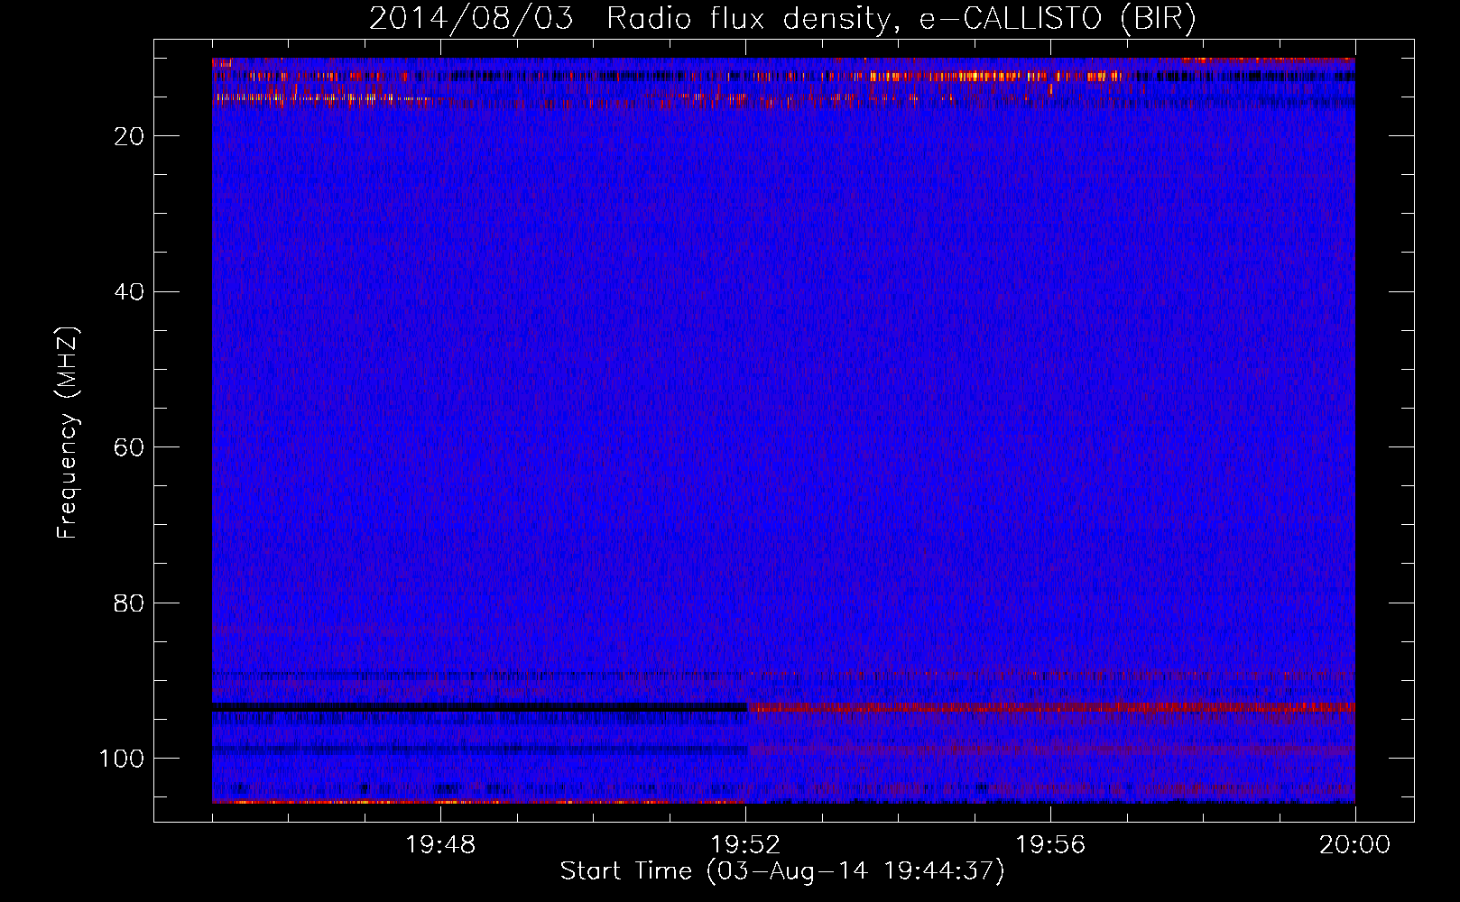The height and width of the screenshot is (902, 1460).
Task: Click the 'Start Time (03-Aug-14 19:44:37)' label
Action: click(x=782, y=871)
